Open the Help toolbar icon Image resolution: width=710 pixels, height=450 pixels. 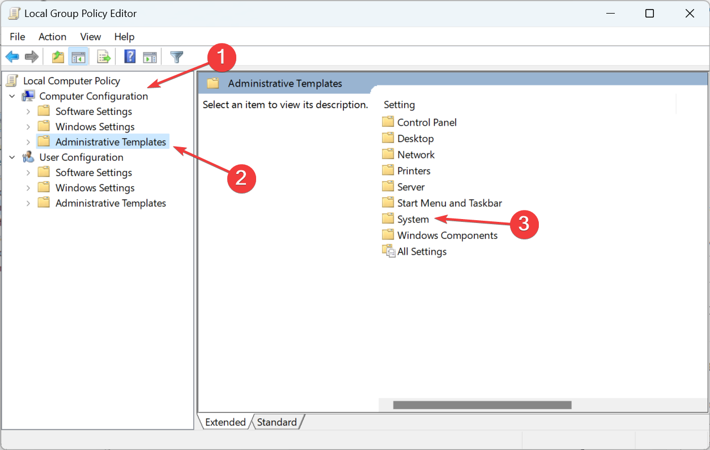pyautogui.click(x=130, y=57)
